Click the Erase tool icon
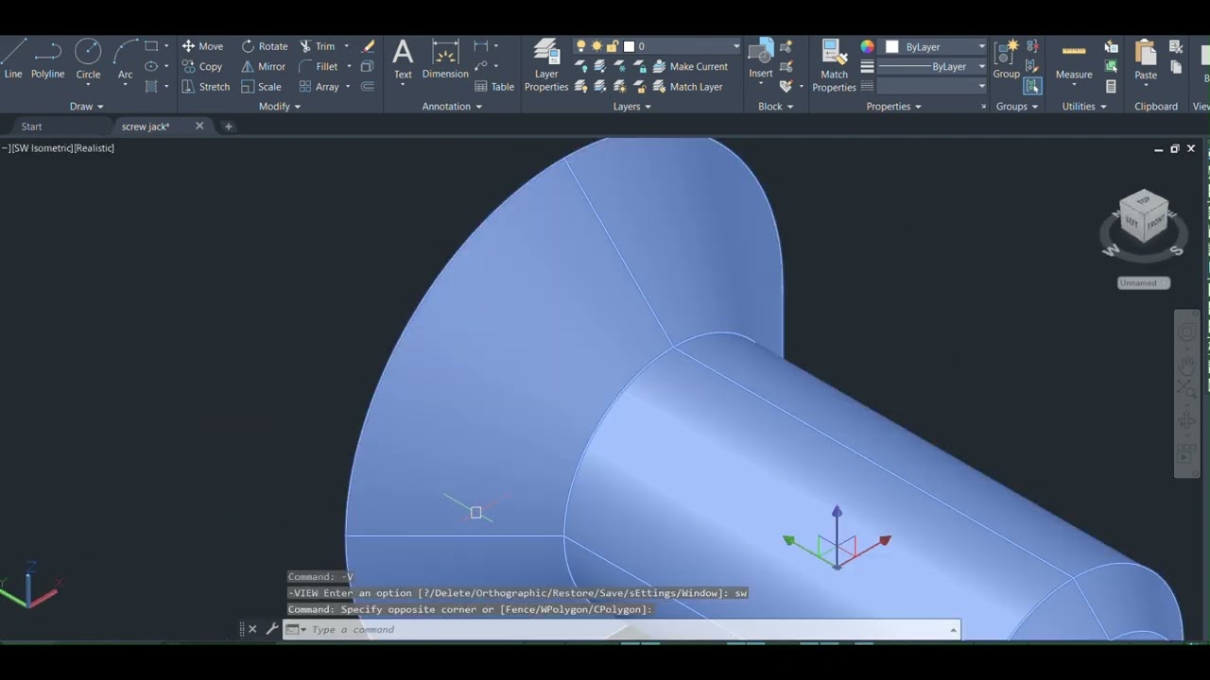This screenshot has width=1210, height=680. (369, 46)
